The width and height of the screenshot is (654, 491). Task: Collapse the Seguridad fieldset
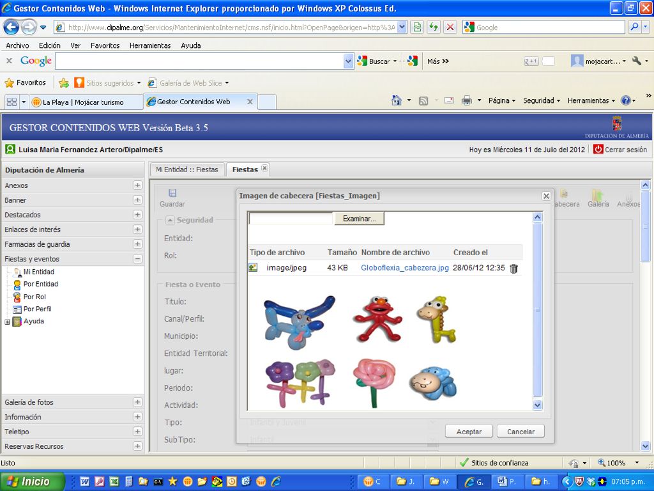click(170, 220)
